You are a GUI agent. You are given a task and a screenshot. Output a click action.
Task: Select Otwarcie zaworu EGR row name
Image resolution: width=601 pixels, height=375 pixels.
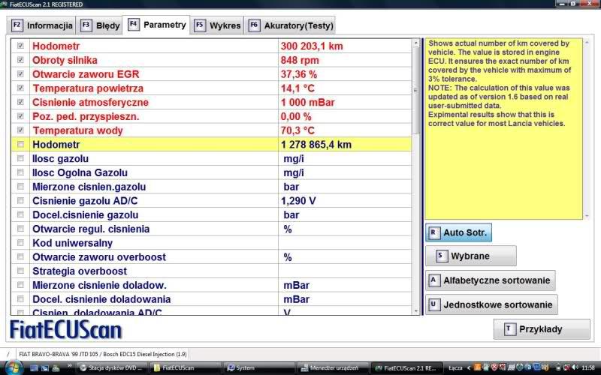pos(86,74)
